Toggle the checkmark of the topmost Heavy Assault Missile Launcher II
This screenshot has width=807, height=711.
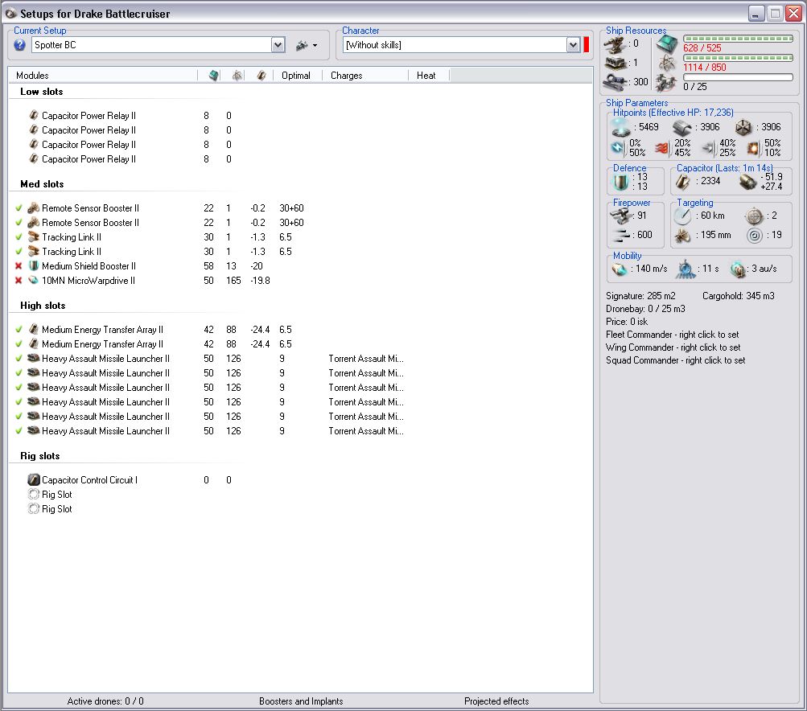(x=19, y=358)
